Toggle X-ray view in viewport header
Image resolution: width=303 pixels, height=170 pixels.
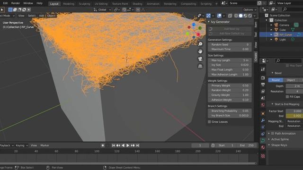(230, 16)
